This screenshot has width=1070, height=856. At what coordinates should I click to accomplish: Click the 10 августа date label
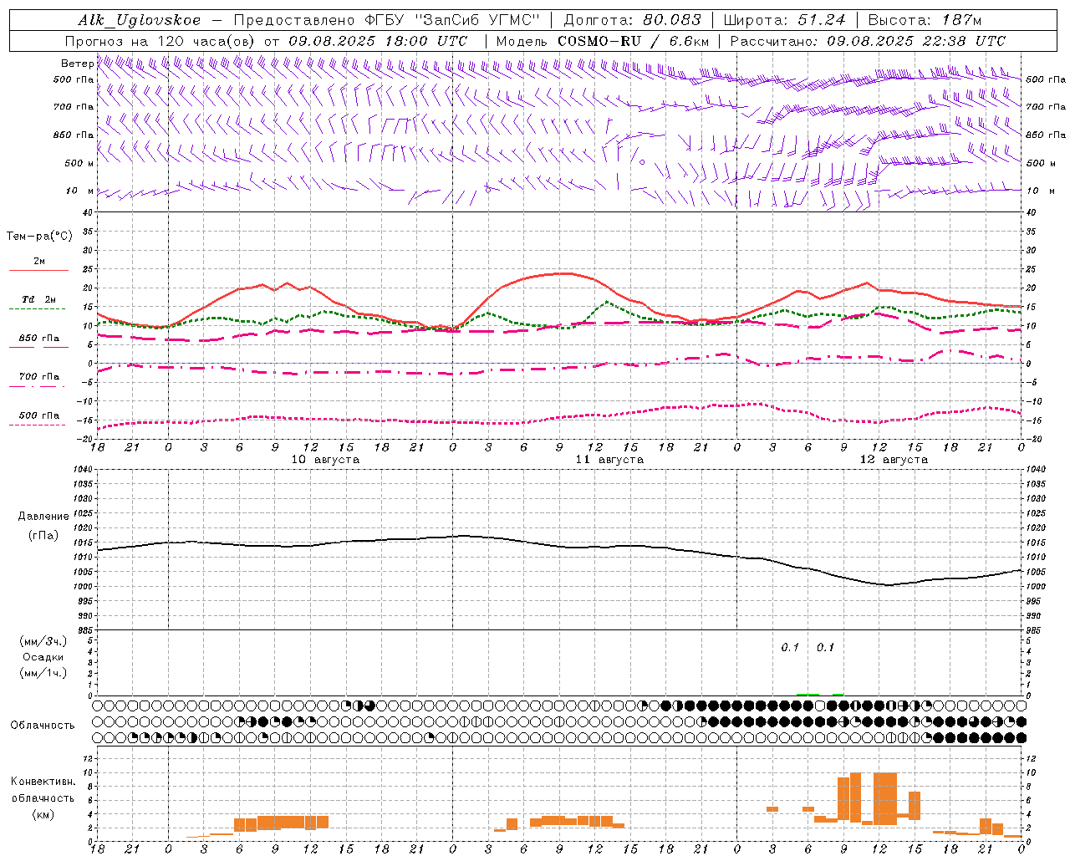(x=325, y=460)
